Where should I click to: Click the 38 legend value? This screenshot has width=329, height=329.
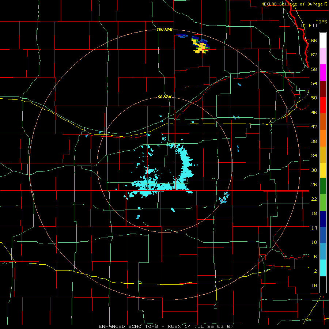click(x=314, y=141)
